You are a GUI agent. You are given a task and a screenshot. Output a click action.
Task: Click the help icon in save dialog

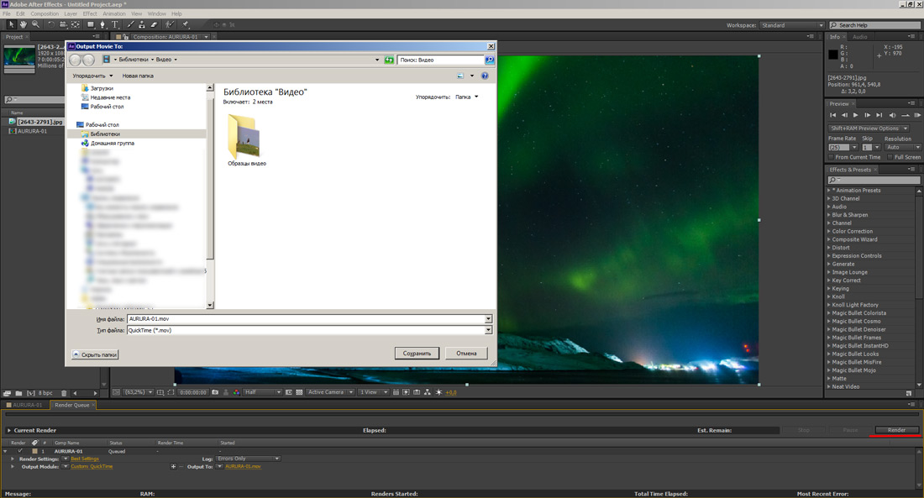[x=485, y=76]
